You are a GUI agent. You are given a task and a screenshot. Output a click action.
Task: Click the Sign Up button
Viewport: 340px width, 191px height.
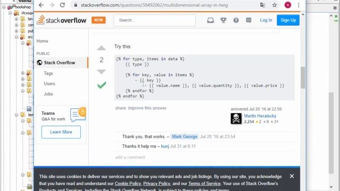point(288,20)
